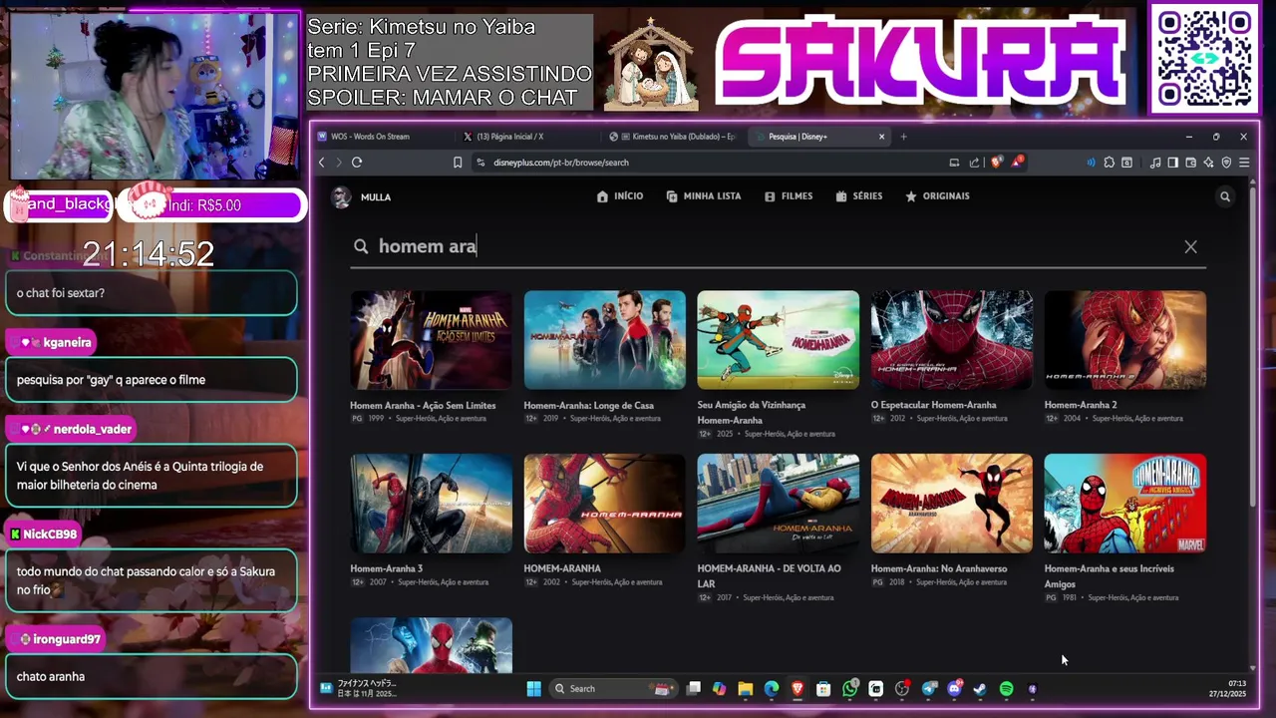Open FILMES in Disney+ navigation
The image size is (1276, 718).
(789, 196)
